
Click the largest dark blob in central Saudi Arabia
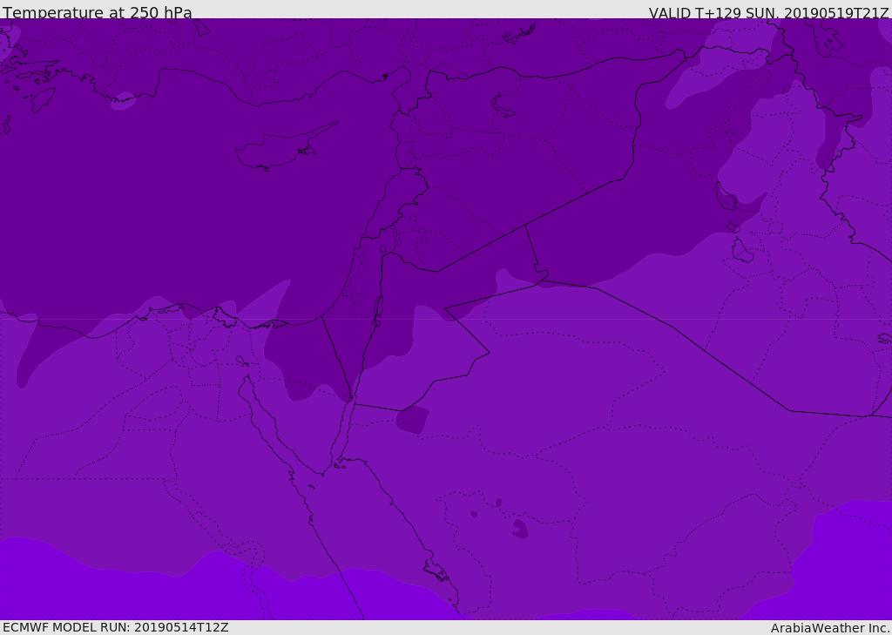[x=520, y=530]
